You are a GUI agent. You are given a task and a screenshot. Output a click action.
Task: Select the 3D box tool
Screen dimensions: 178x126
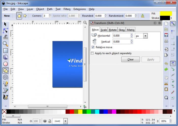point(5,57)
